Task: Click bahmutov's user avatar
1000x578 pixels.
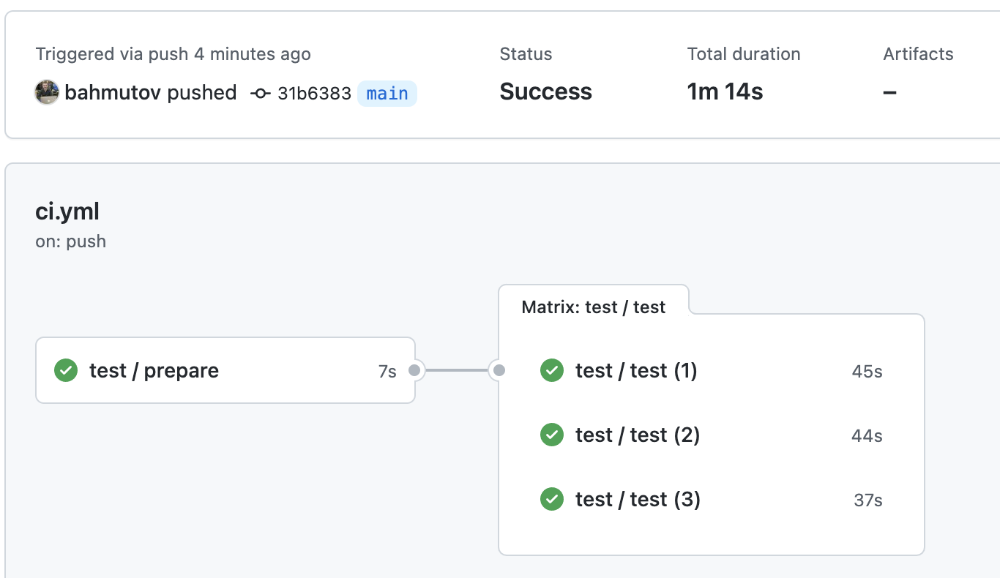Action: coord(47,93)
